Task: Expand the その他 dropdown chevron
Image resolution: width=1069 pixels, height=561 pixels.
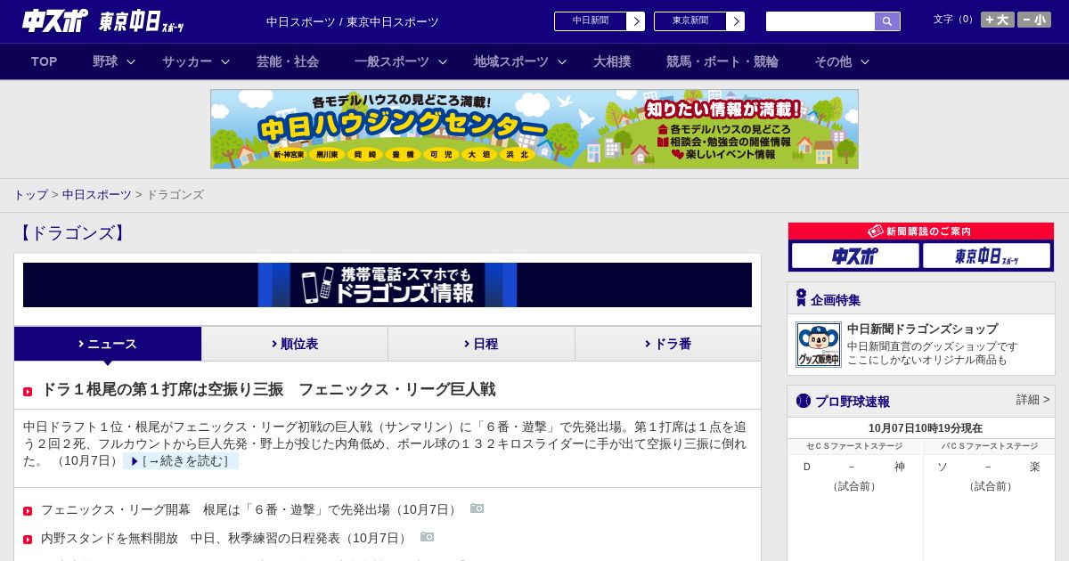Action: [x=865, y=61]
